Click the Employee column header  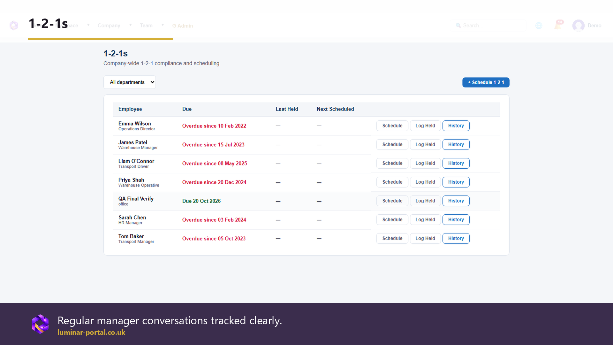[x=130, y=109]
